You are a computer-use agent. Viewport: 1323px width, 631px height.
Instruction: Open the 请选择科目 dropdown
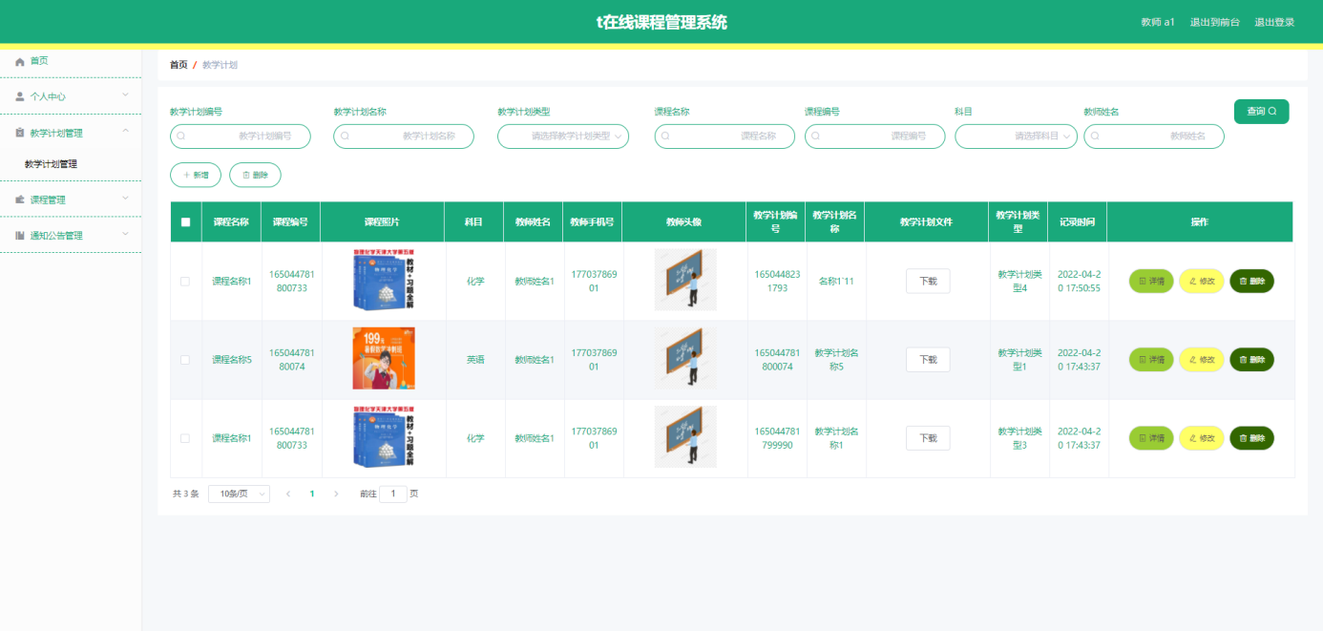pyautogui.click(x=1016, y=136)
